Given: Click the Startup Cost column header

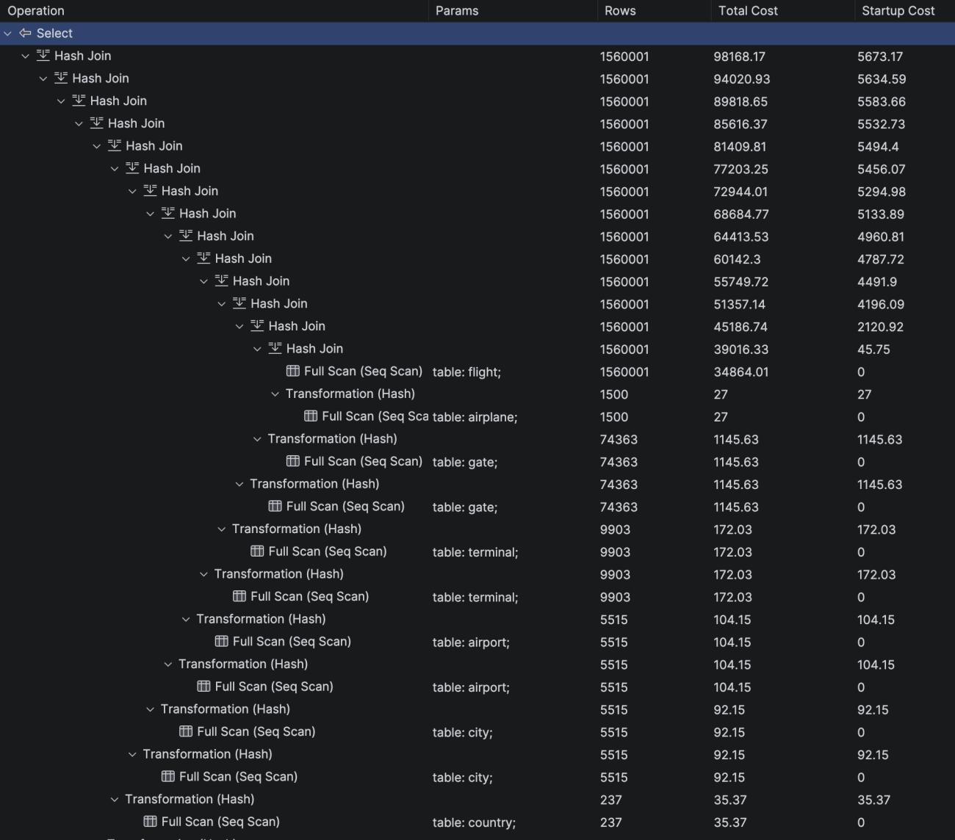Looking at the screenshot, I should tap(898, 11).
